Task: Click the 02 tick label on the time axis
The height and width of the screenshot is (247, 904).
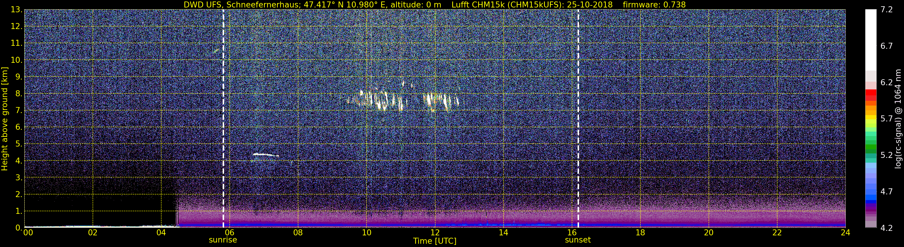Action: pos(93,233)
